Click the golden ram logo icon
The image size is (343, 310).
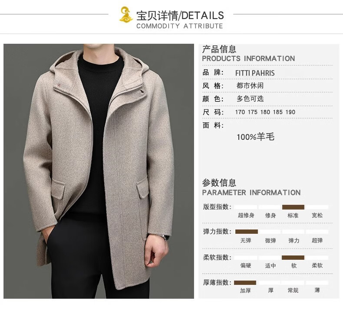pyautogui.click(x=126, y=14)
